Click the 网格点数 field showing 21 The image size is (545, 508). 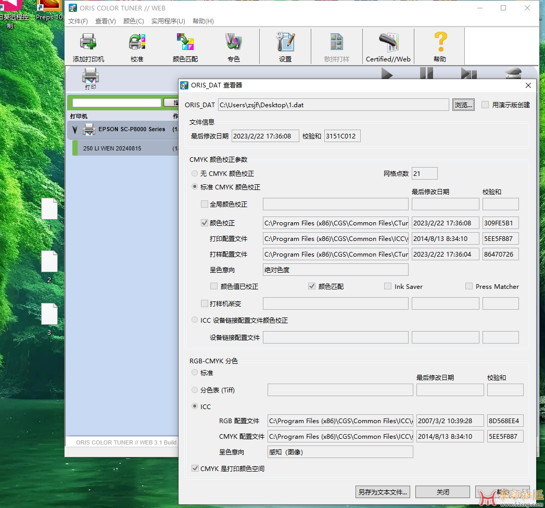click(x=424, y=173)
